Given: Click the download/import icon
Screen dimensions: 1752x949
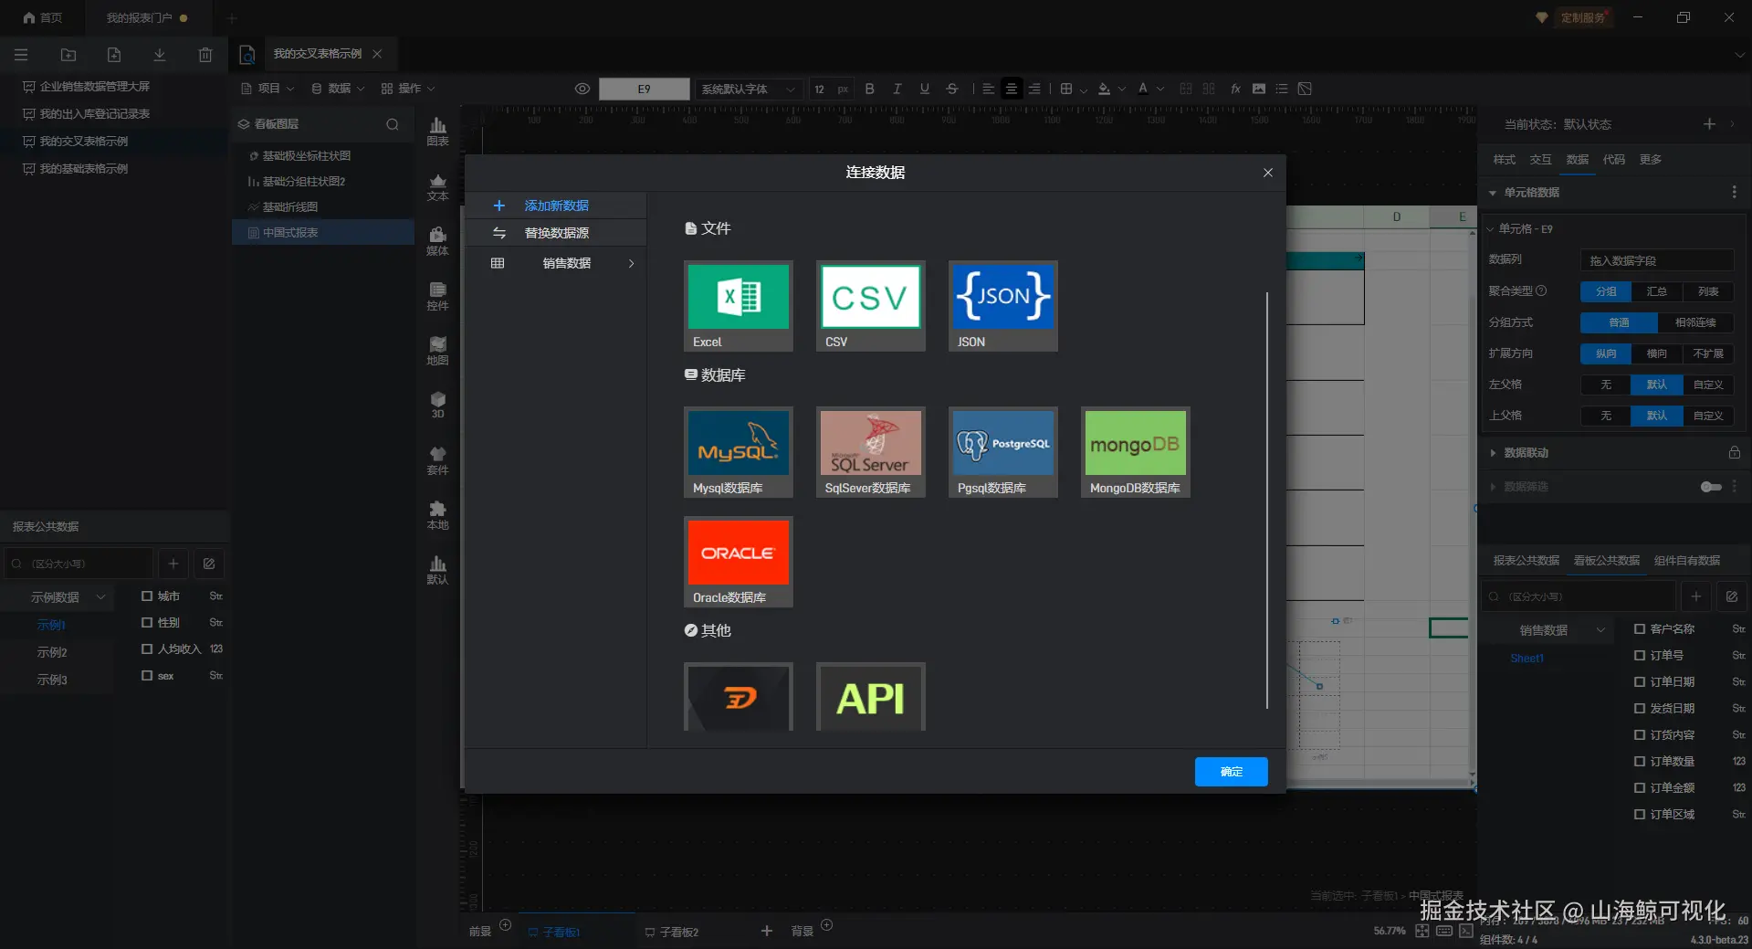Looking at the screenshot, I should [x=160, y=55].
